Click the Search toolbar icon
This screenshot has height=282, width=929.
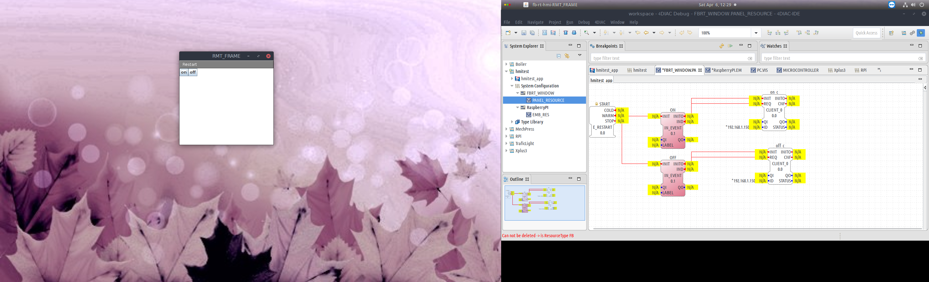coord(587,33)
